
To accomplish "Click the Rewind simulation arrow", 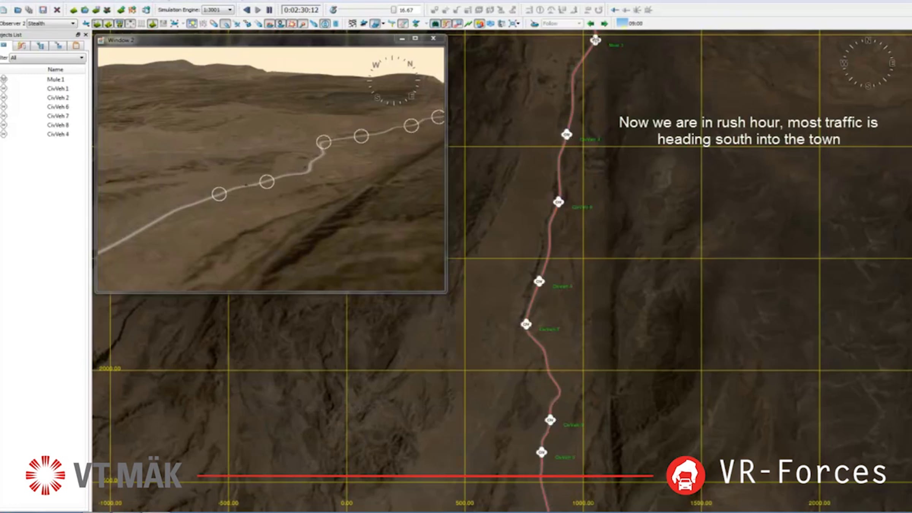I will coord(247,10).
